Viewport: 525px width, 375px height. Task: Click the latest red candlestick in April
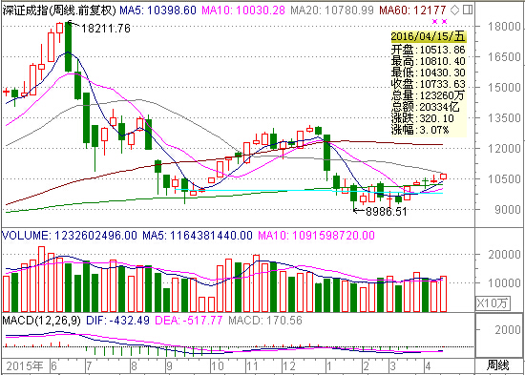click(x=444, y=177)
